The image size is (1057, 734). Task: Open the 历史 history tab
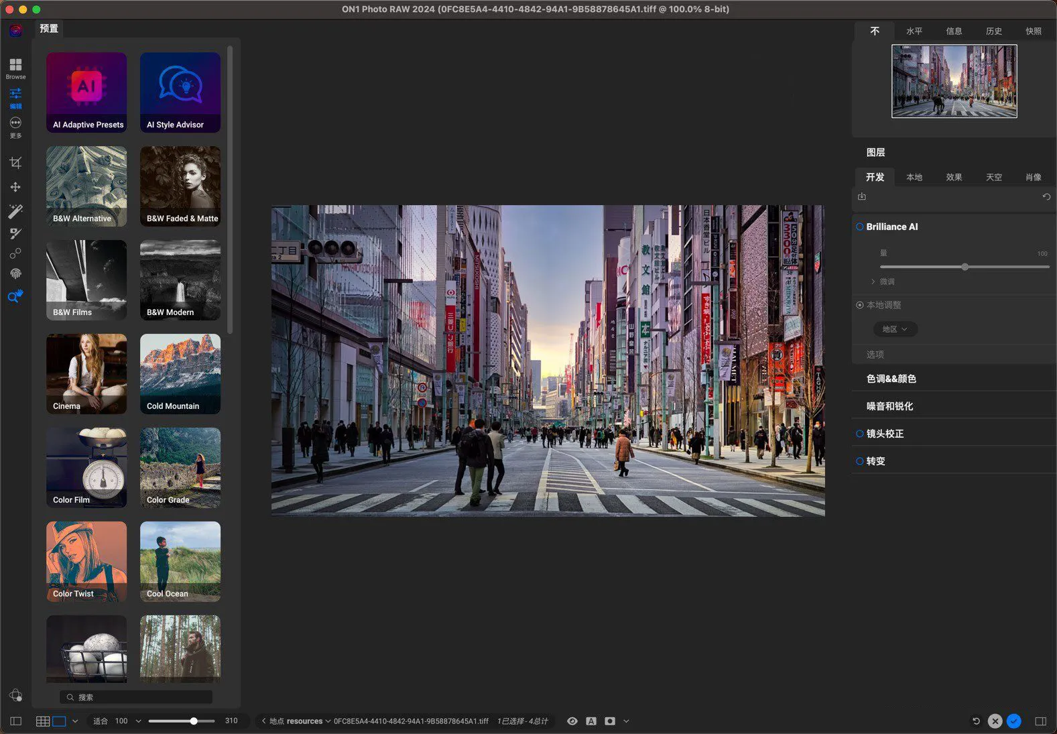point(993,32)
